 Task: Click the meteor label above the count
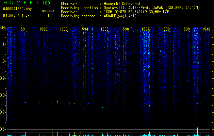coord(48,11)
